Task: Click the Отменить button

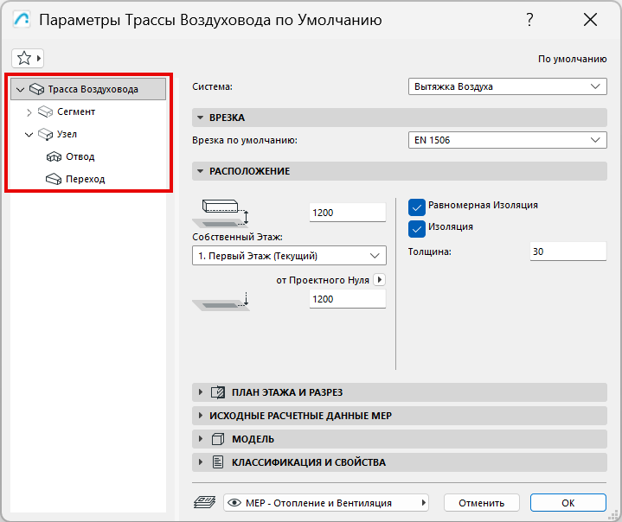Action: coord(482,503)
